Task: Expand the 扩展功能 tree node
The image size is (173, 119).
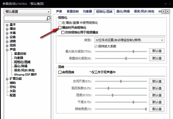Action: pyautogui.click(x=7, y=79)
